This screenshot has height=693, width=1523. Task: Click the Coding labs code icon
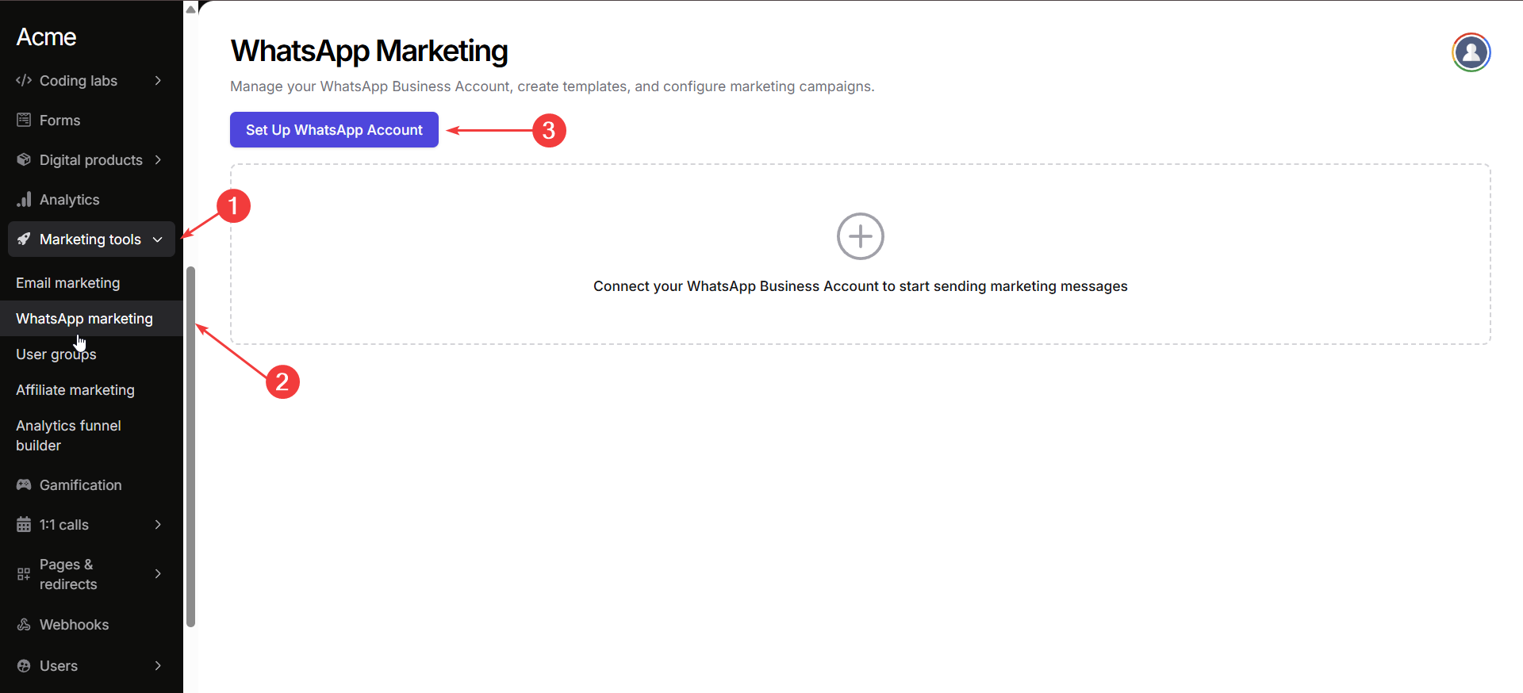tap(24, 80)
